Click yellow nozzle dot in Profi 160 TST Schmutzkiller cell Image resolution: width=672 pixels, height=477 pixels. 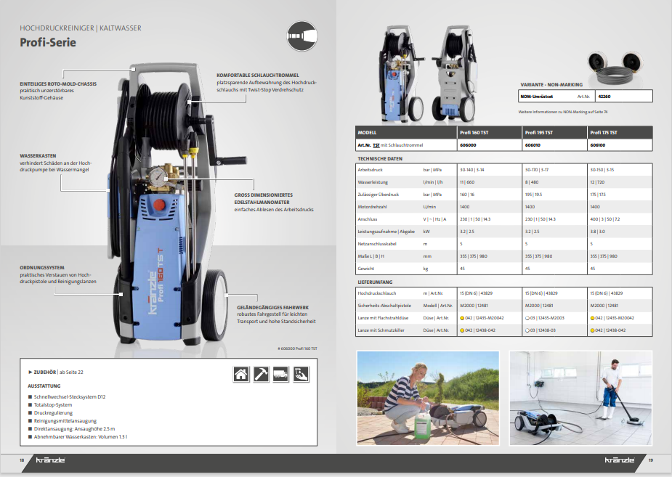tap(463, 330)
